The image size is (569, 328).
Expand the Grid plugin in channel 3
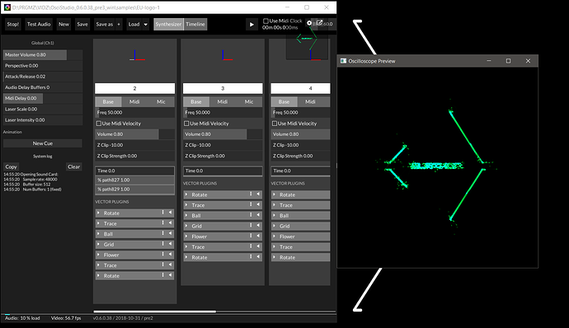tap(186, 226)
